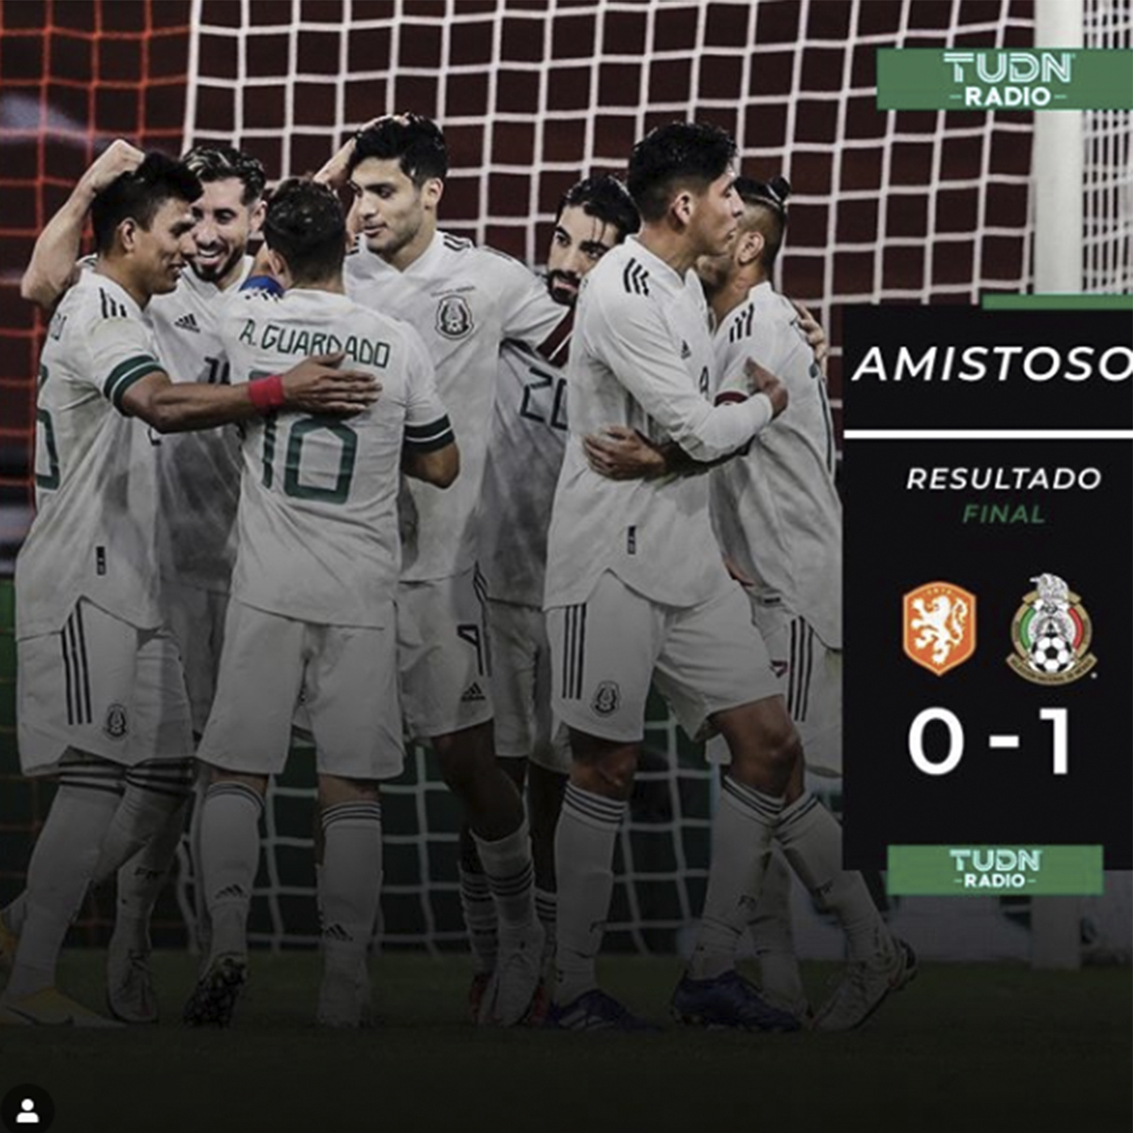This screenshot has width=1133, height=1133.
Task: Click the Adidas logo on bearded player's jersey
Action: 188,322
